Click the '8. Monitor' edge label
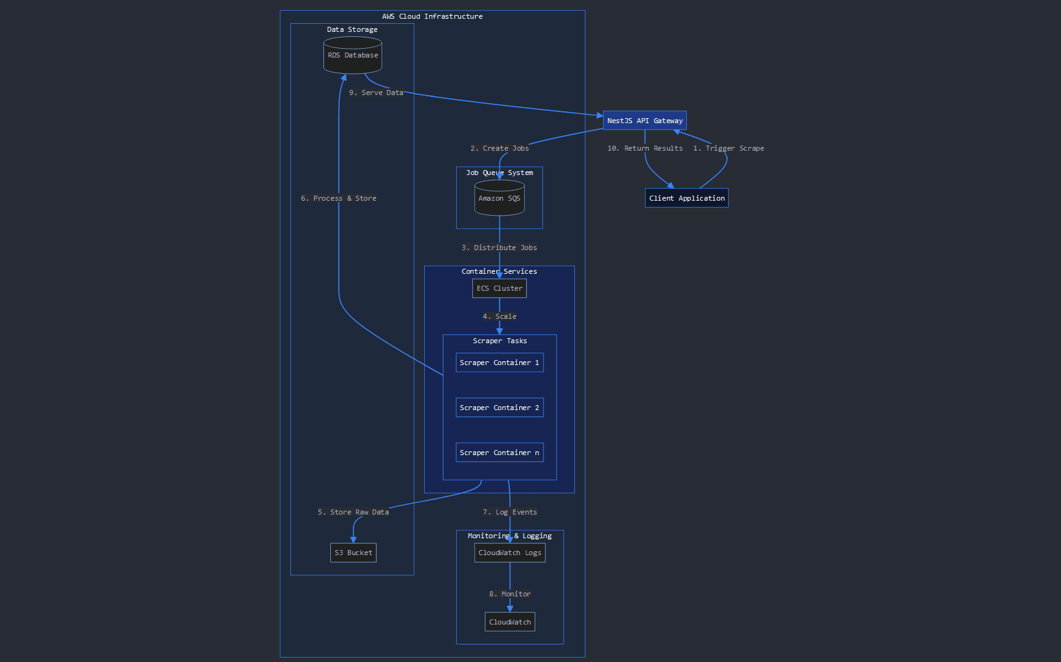Image resolution: width=1061 pixels, height=662 pixels. pyautogui.click(x=510, y=594)
